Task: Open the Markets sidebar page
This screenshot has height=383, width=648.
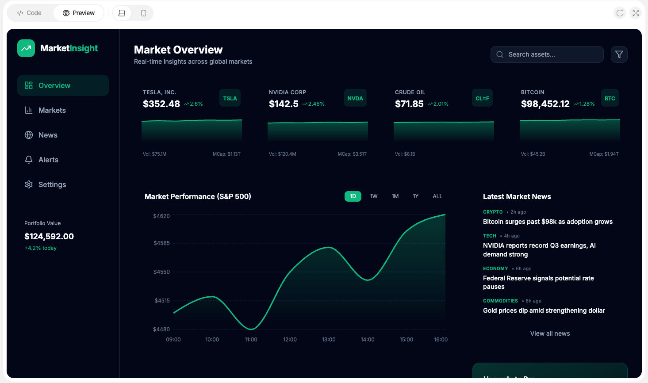Action: pos(52,110)
